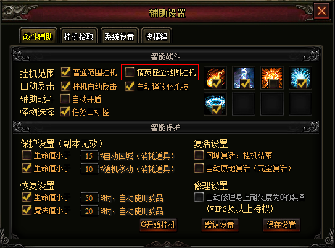The image size is (335, 248).
Task: Select the blue water ring skill icon
Action: point(215,104)
